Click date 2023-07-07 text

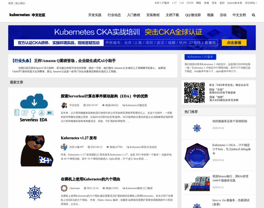click(92, 105)
